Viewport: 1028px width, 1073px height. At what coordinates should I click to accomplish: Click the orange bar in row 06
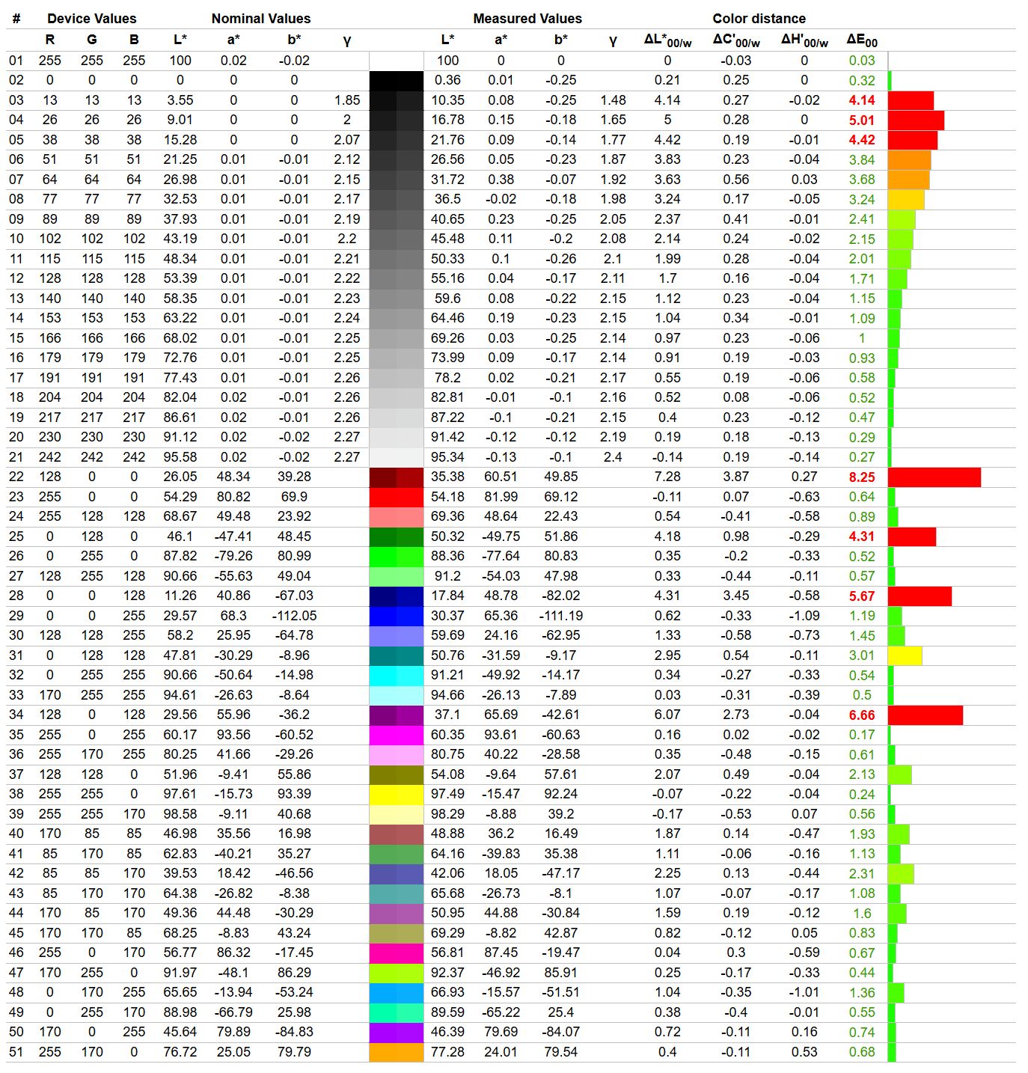tap(909, 159)
